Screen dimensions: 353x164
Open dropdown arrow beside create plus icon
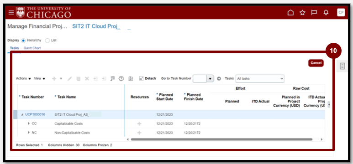(61, 79)
